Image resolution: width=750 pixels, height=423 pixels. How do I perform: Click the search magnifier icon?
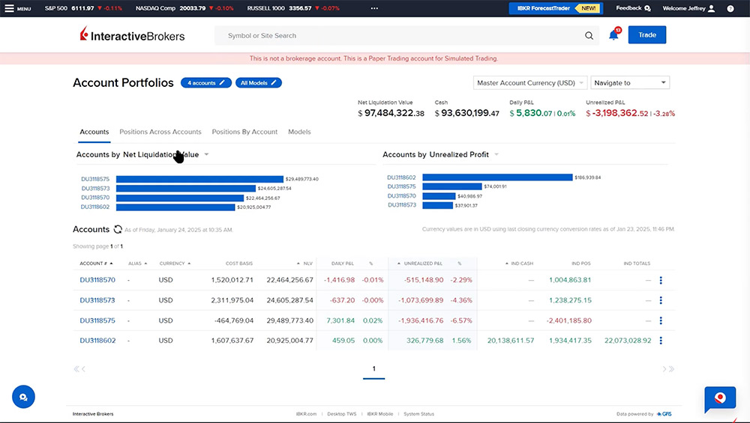point(589,36)
